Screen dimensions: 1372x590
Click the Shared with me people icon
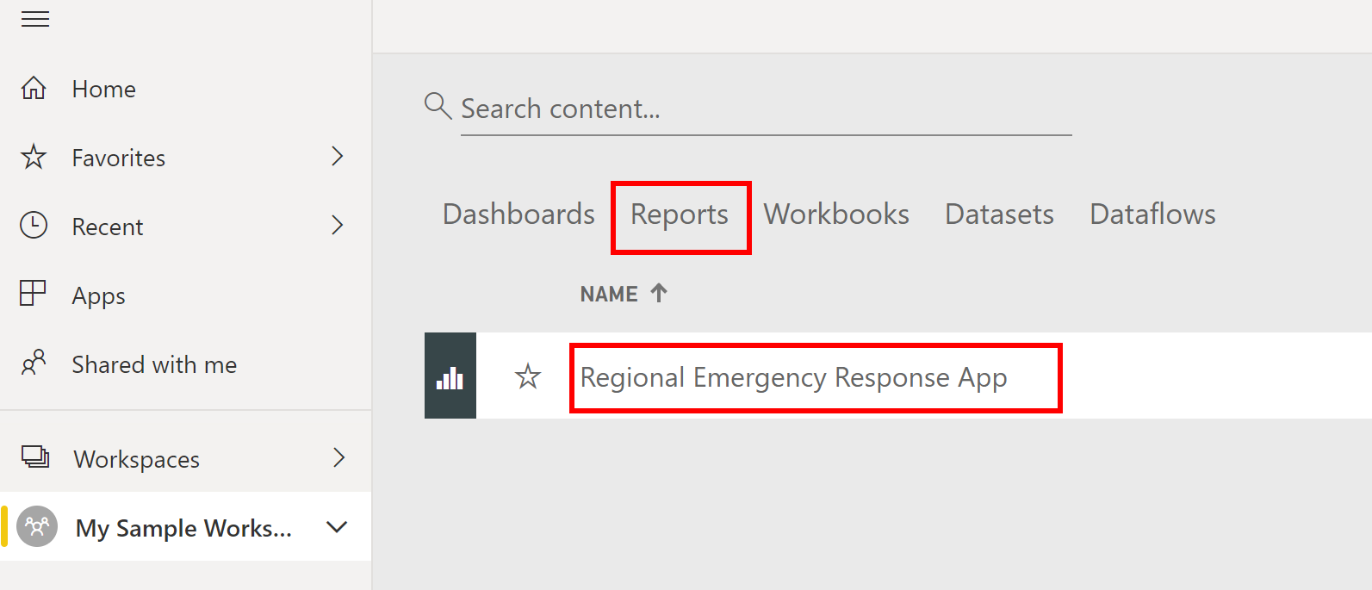(x=34, y=363)
